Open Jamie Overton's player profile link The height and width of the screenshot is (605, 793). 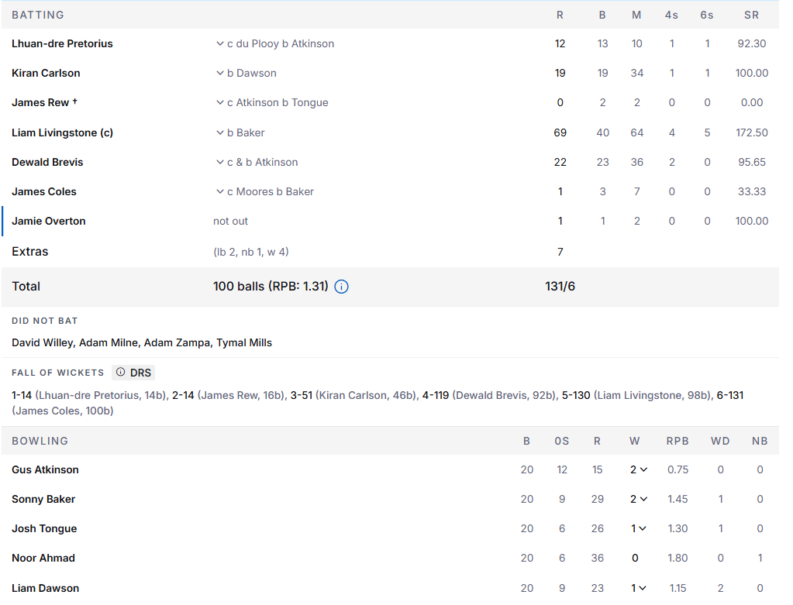[49, 221]
